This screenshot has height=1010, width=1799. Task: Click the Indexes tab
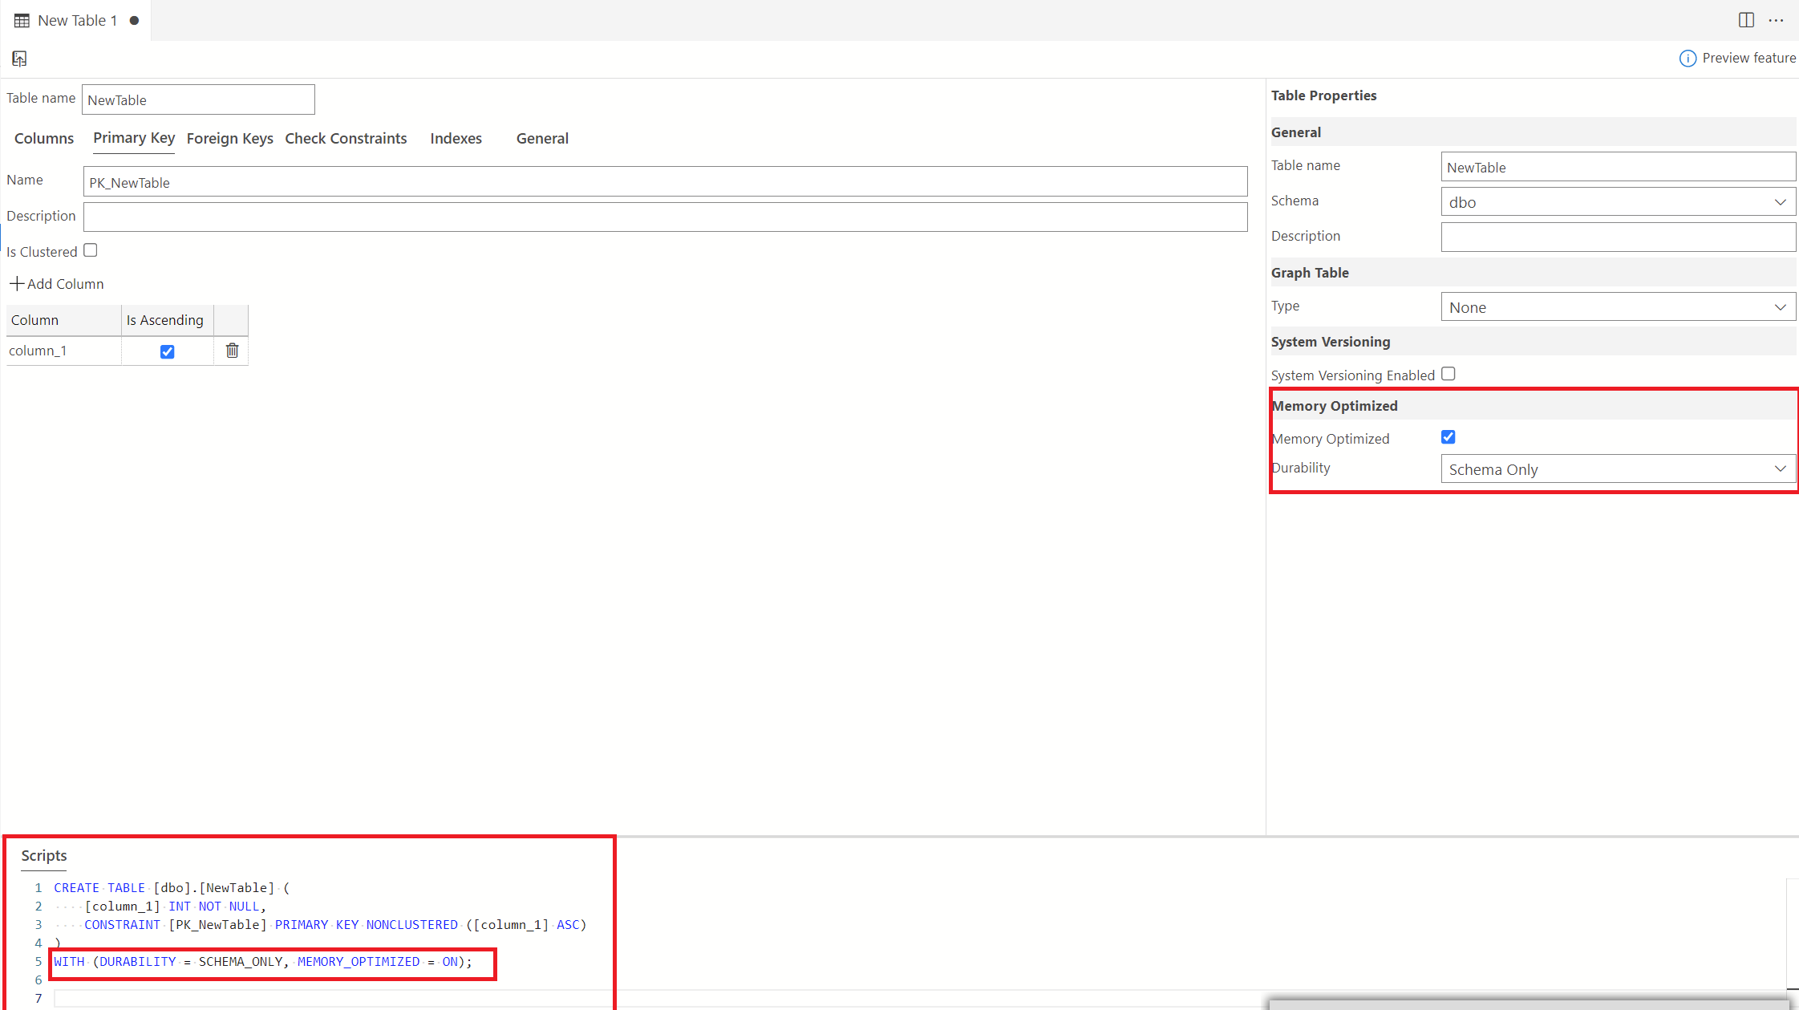pos(455,137)
